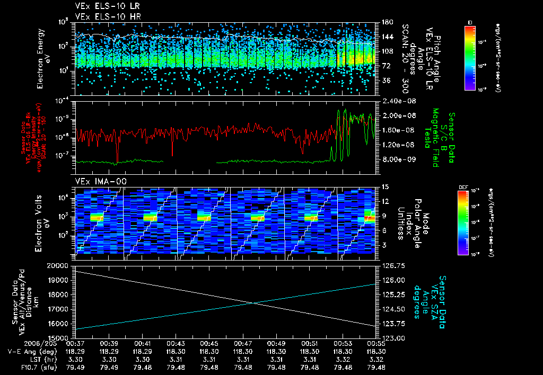Click the 00:43 time tick label

(176, 344)
